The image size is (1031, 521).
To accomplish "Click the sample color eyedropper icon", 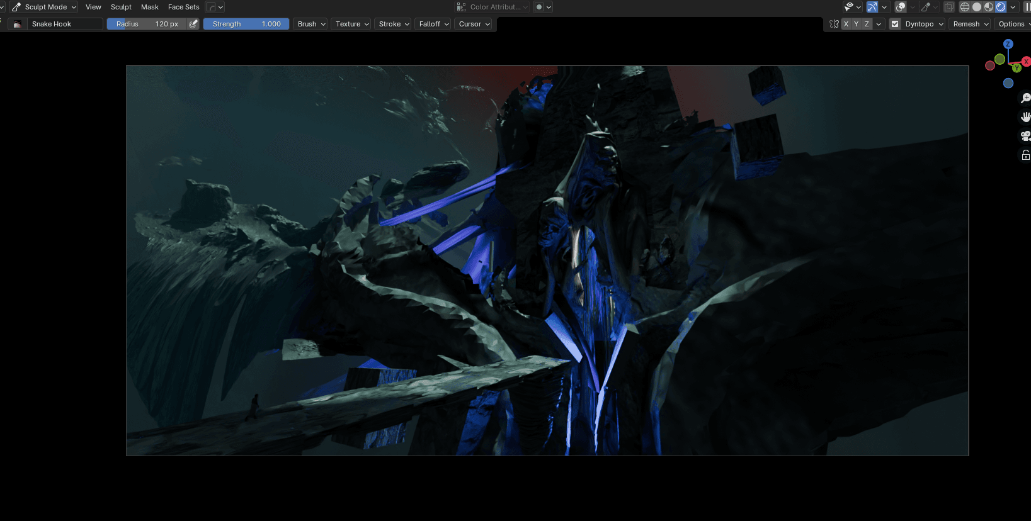I will tap(926, 7).
